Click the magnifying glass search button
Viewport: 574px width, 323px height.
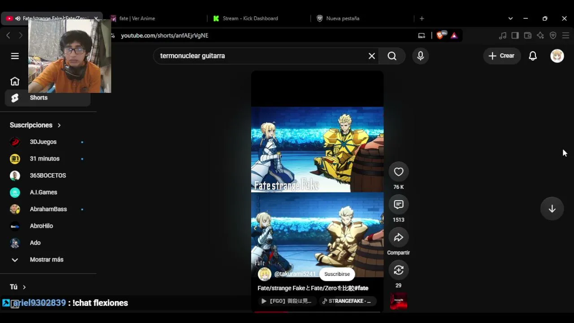[392, 56]
